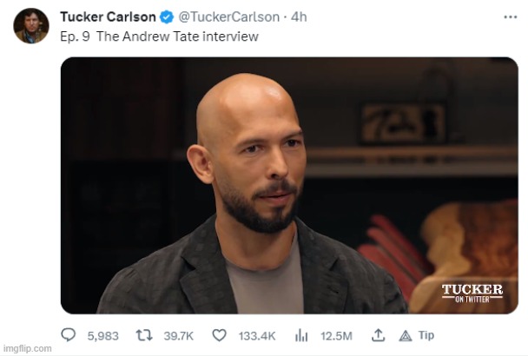Like the tweet with the heart icon
This screenshot has height=356, width=528.
click(219, 335)
